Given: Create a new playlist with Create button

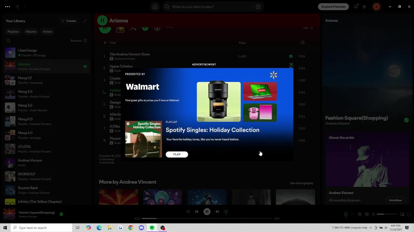Looking at the screenshot, I should click(69, 21).
